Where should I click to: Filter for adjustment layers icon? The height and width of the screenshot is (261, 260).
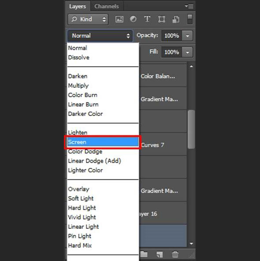[133, 19]
